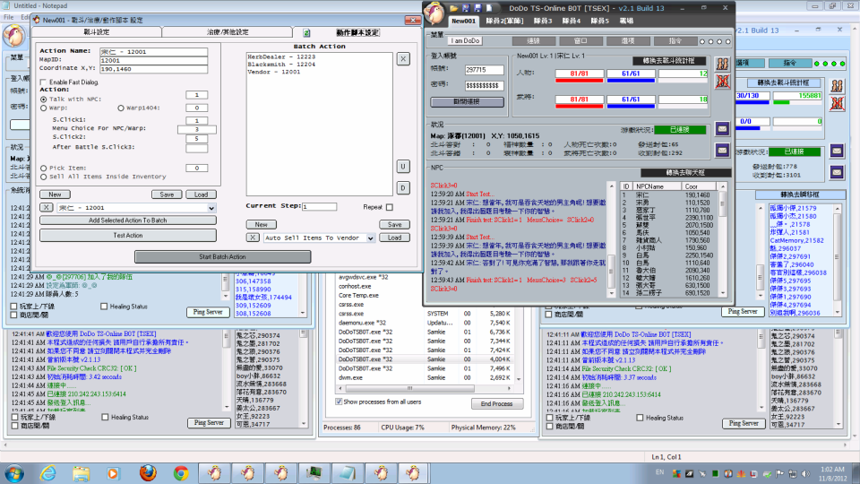Click the open folder icon in DoDo title bar

point(453,8)
